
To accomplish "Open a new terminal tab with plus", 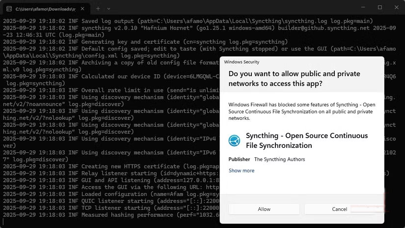I will pyautogui.click(x=98, y=8).
